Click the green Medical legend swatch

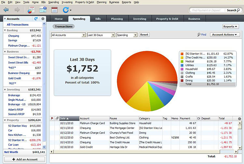click(x=182, y=61)
